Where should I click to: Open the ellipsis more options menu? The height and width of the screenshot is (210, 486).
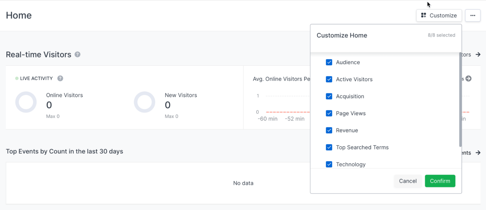tap(473, 15)
